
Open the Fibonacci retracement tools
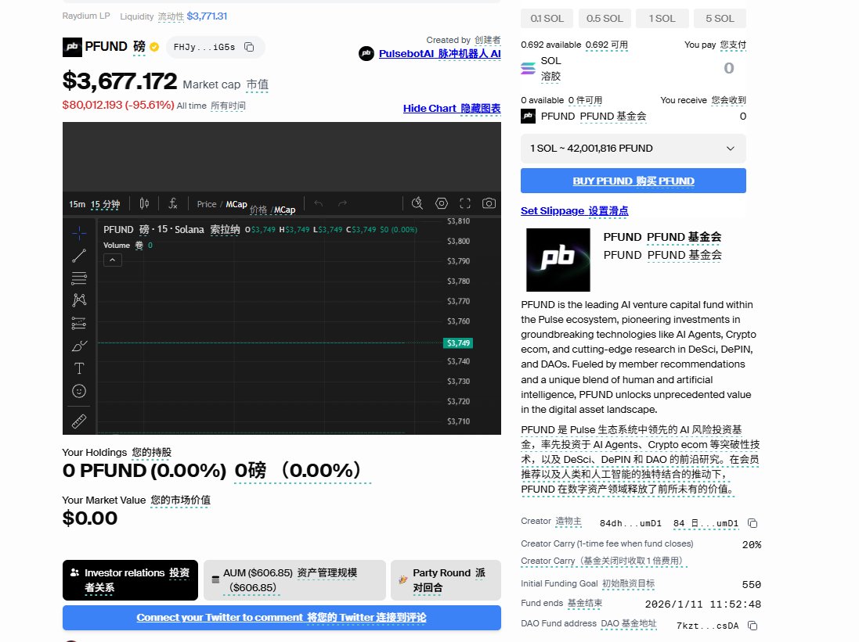[79, 278]
